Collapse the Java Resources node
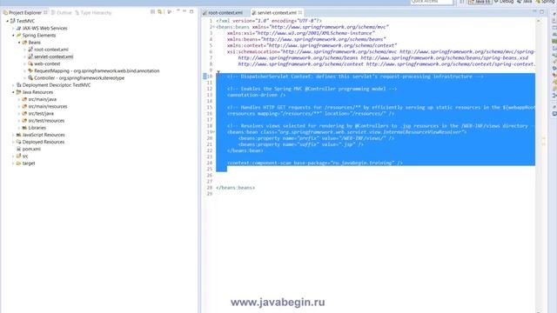The height and width of the screenshot is (313, 557). [x=14, y=92]
